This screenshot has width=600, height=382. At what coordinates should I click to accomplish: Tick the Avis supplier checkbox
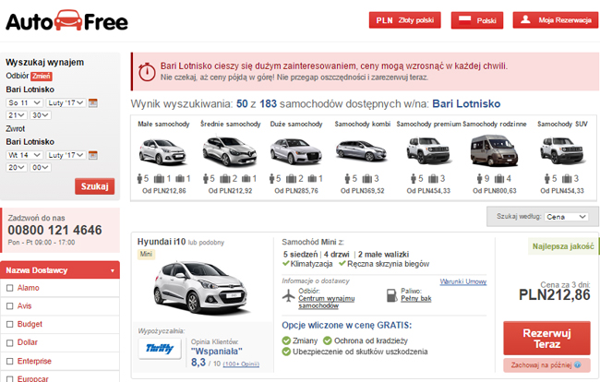(x=10, y=306)
